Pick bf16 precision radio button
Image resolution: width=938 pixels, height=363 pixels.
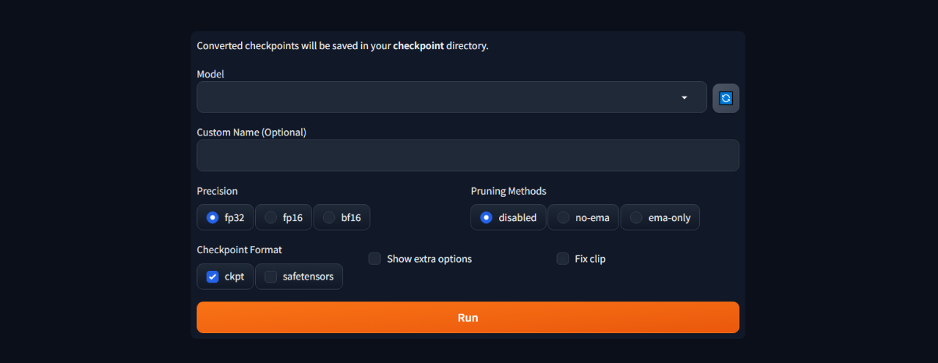pos(329,217)
